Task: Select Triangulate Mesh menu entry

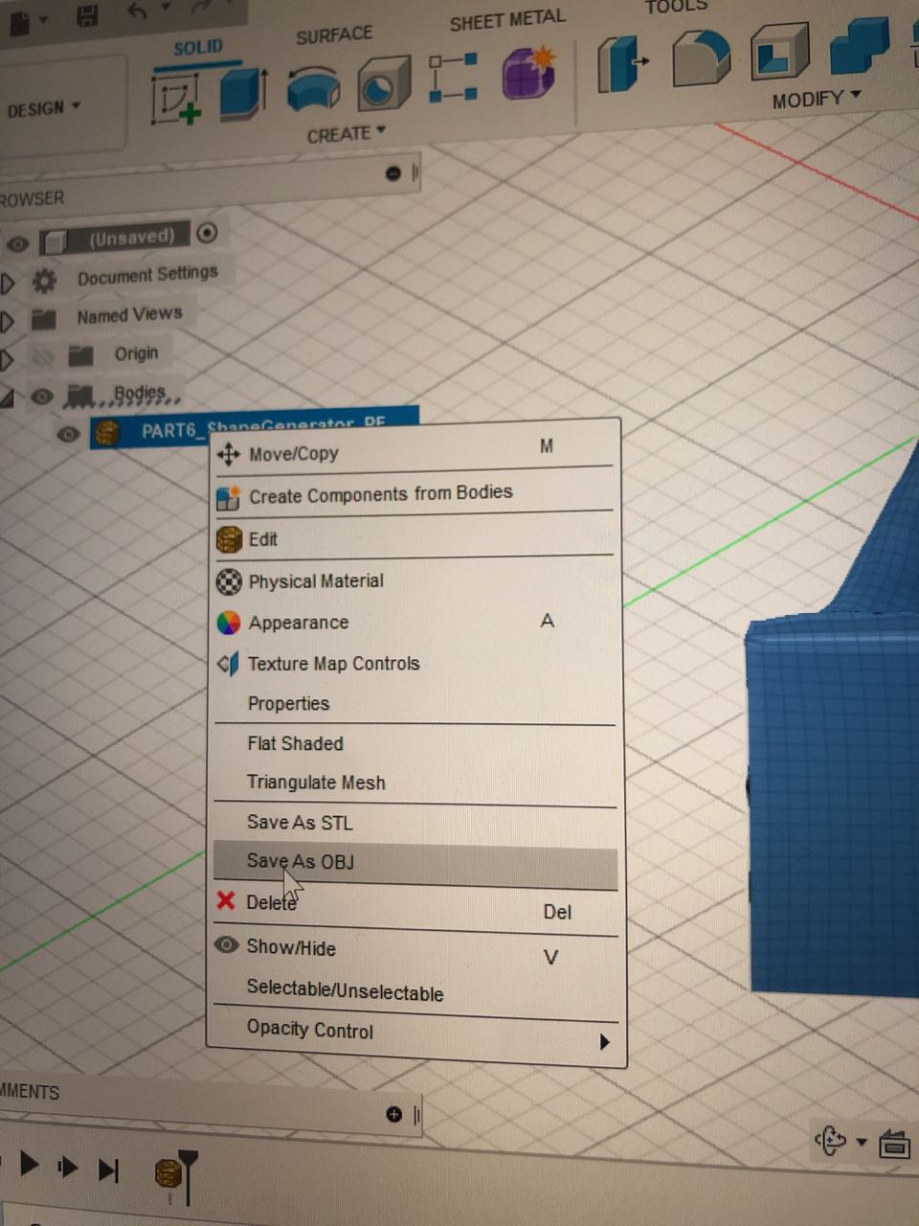Action: (415, 783)
